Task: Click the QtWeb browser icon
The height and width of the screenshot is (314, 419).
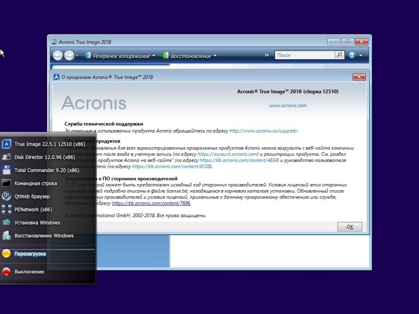Action: (x=7, y=196)
